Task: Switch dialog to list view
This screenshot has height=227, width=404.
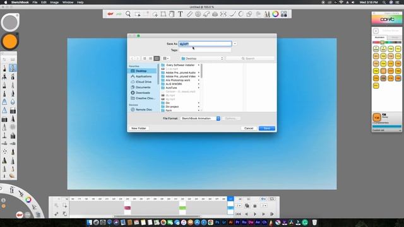Action: click(151, 59)
